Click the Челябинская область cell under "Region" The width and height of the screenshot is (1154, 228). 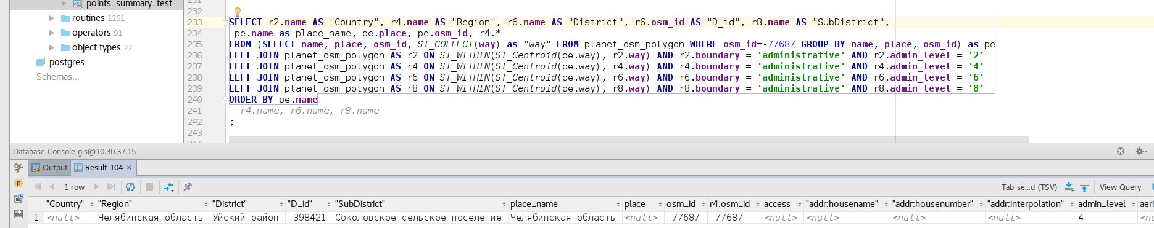pos(151,218)
